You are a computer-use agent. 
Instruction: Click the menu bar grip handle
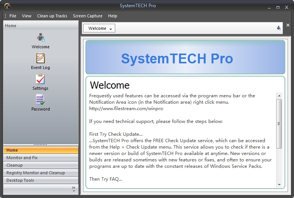pos(5,16)
